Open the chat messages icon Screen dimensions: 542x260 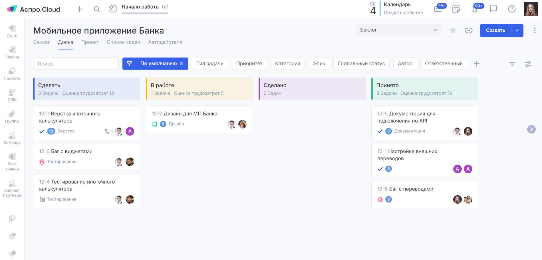[x=493, y=9]
